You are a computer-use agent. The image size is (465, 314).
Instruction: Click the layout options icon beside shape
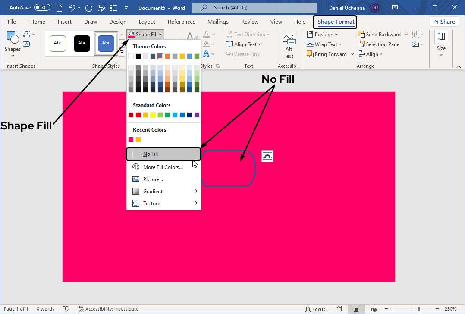267,156
